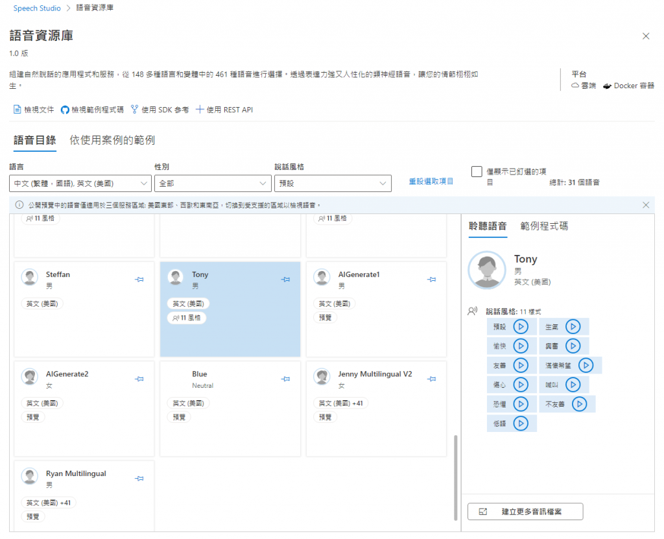Image resolution: width=664 pixels, height=539 pixels.
Task: Click 語音資源庫 breadcrumb text
Action: coord(95,8)
